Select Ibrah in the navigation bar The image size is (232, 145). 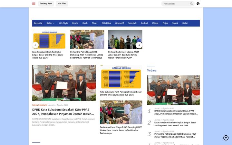pyautogui.click(x=85, y=23)
